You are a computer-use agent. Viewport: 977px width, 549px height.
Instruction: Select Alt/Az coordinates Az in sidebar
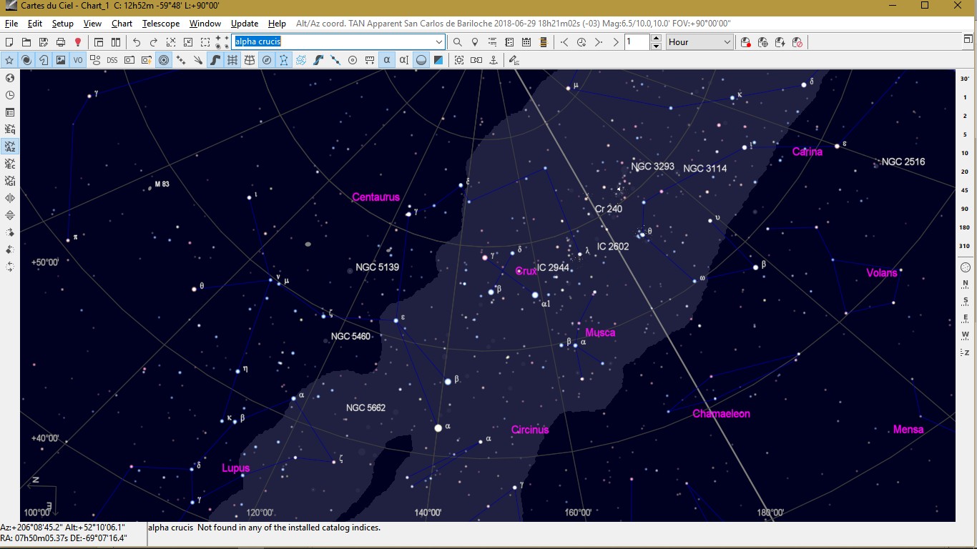tap(10, 147)
